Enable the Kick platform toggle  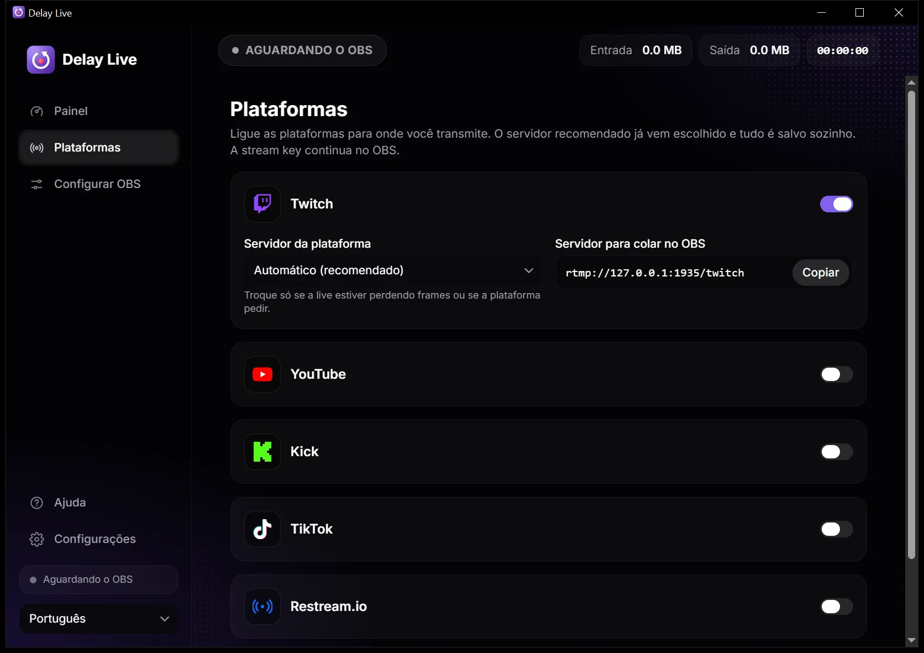pyautogui.click(x=836, y=452)
